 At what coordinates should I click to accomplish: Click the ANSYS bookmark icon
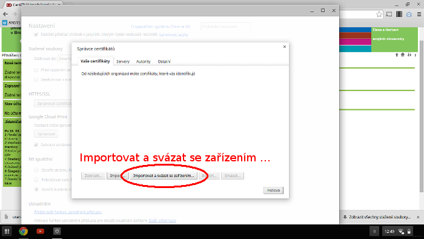(x=5, y=22)
